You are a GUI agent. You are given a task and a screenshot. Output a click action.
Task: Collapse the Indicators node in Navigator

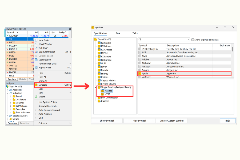click(x=7, y=93)
